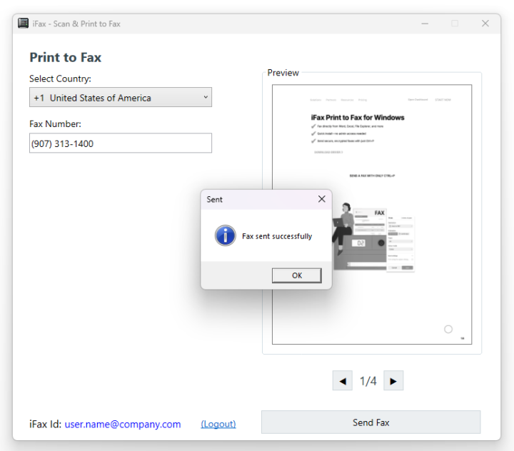Click the Send Fax button
Screen dimensions: 514x451
[371, 422]
